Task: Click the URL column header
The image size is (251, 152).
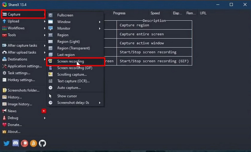Action: point(203,13)
